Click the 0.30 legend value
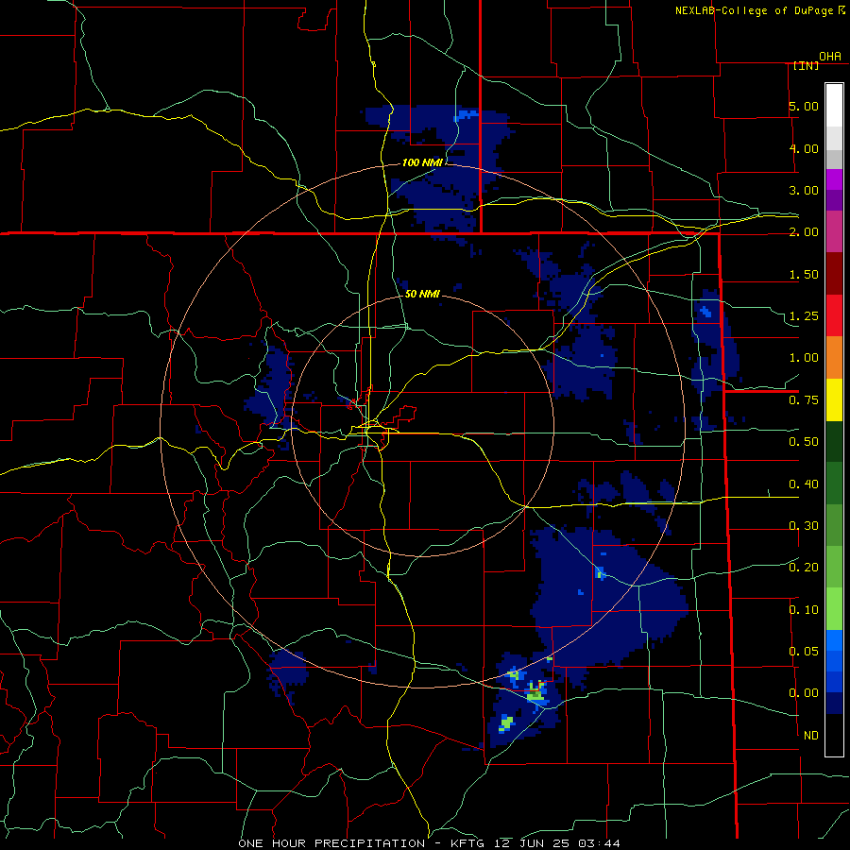Image resolution: width=850 pixels, height=850 pixels. 804,526
